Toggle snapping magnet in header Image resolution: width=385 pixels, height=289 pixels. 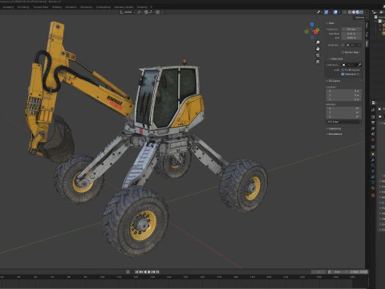146,12
